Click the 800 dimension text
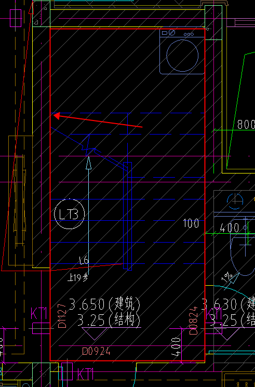The height and width of the screenshot is (387, 255). coord(246,125)
